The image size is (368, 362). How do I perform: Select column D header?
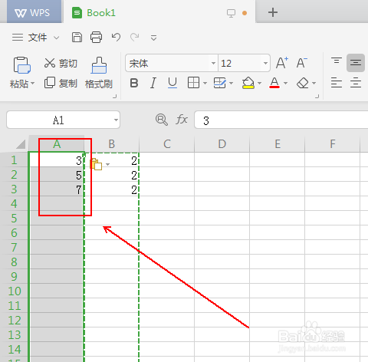(222, 144)
